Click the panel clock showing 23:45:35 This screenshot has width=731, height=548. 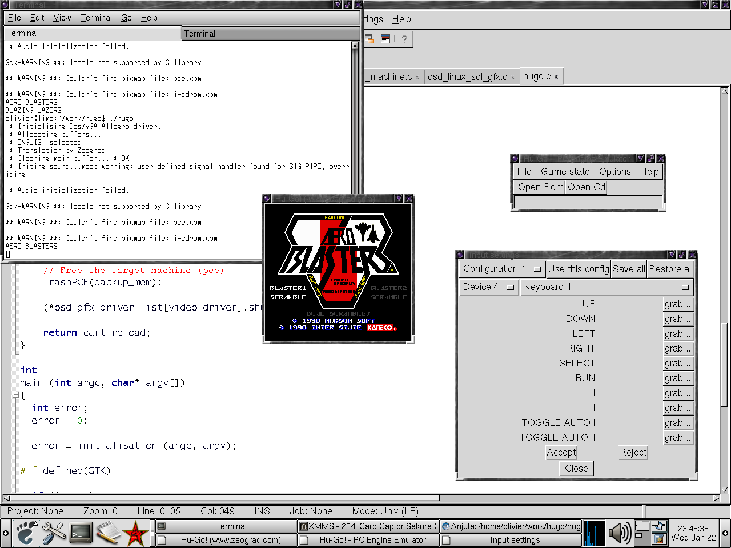pyautogui.click(x=693, y=533)
